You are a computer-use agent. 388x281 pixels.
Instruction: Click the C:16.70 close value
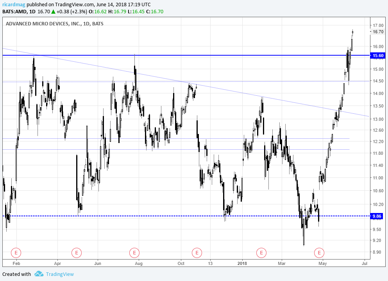[x=155, y=12]
